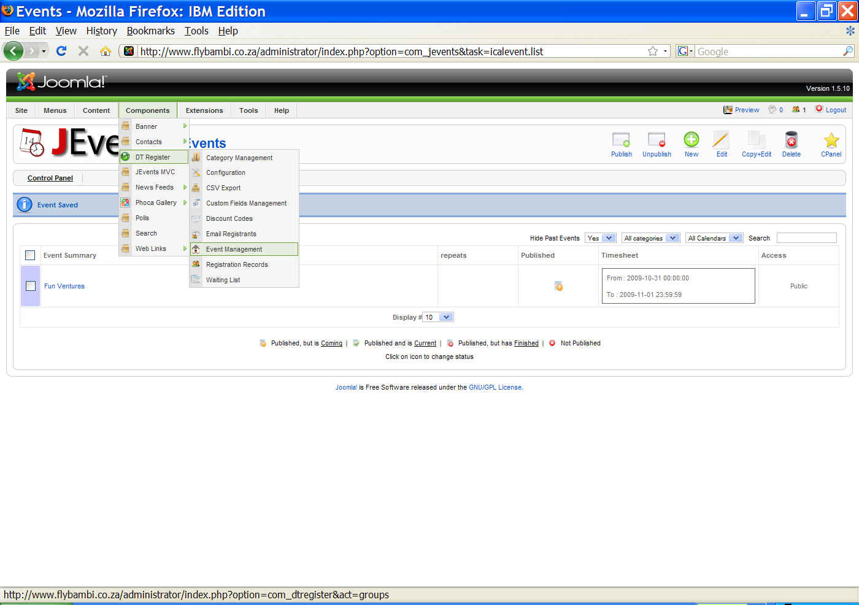
Task: Click the green New event icon
Action: coord(691,141)
